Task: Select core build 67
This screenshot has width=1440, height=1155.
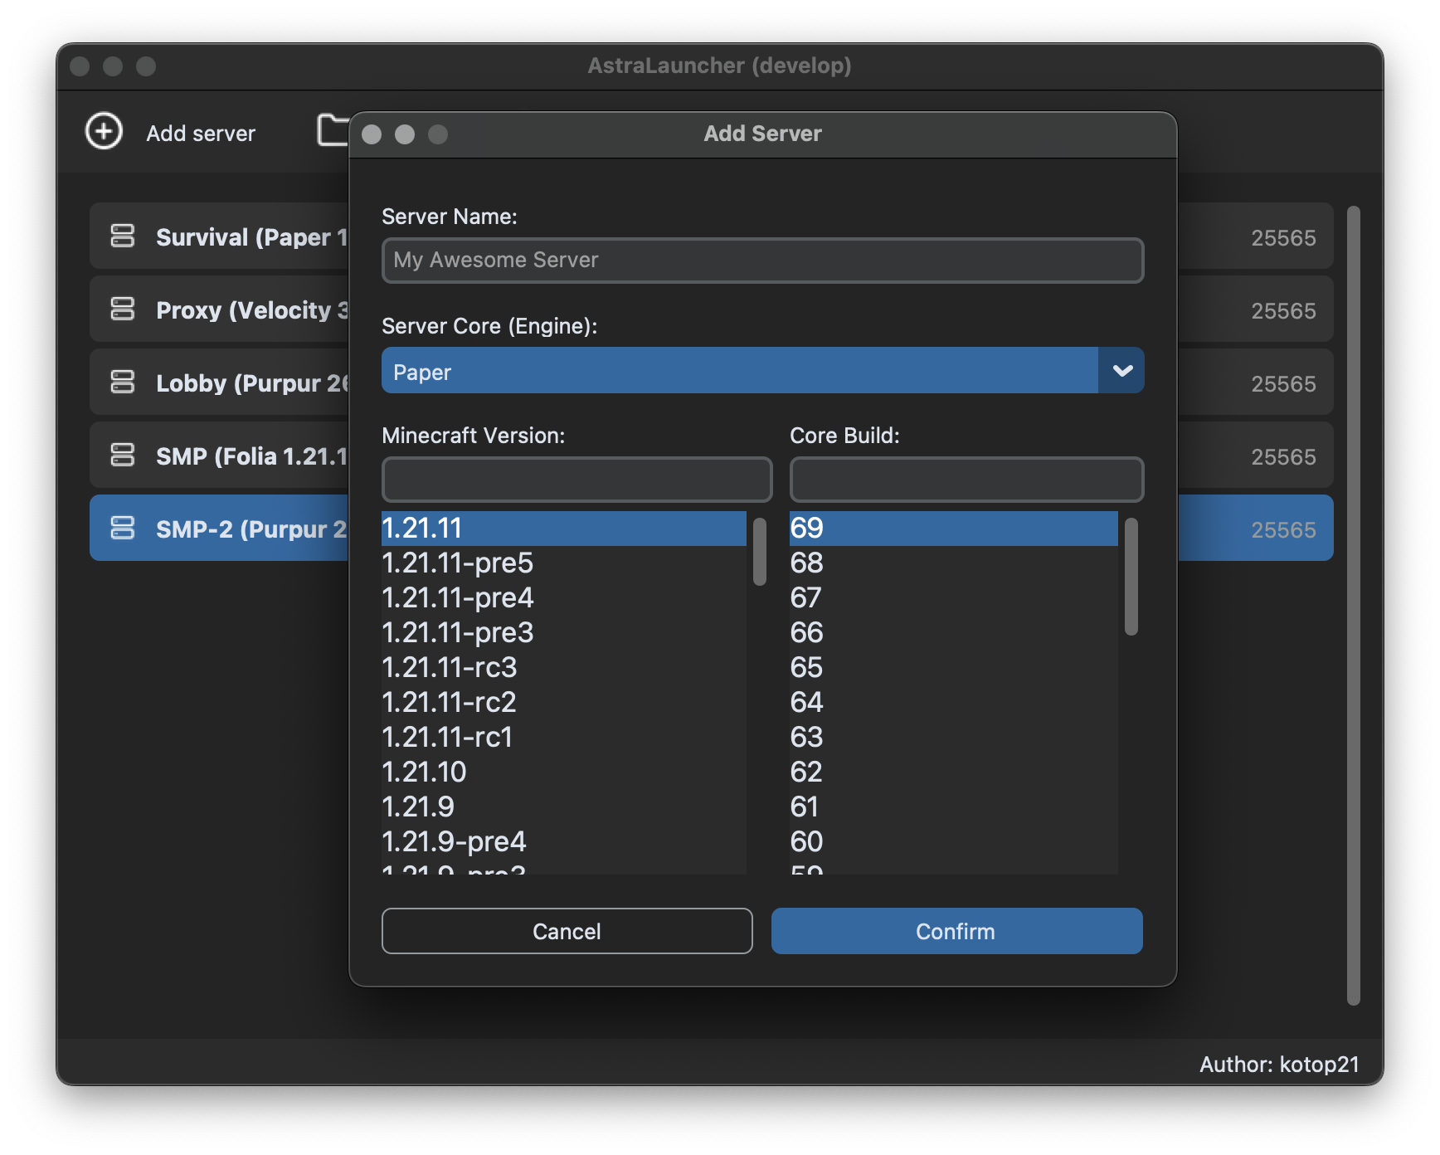Action: (x=953, y=597)
